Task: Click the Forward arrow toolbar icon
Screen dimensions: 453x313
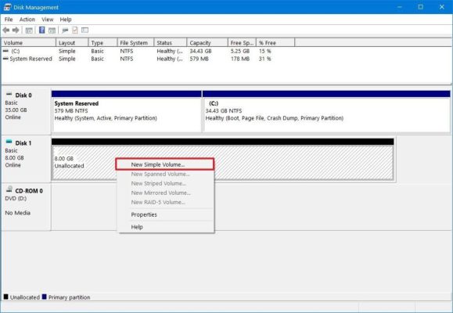Action: tap(16, 30)
